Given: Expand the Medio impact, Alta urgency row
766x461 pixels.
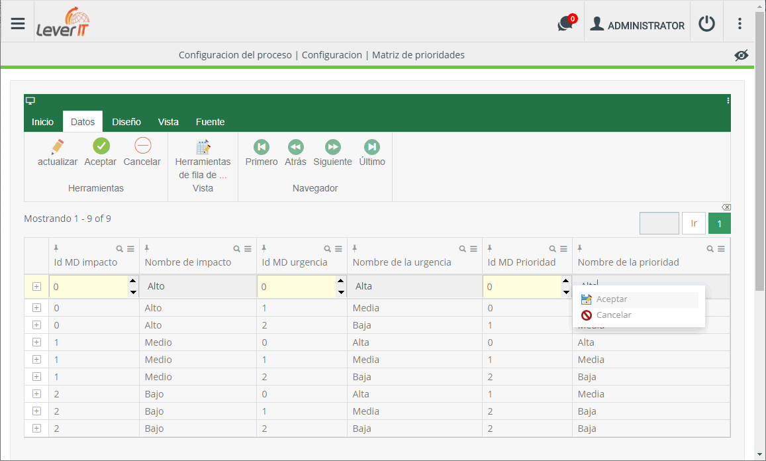Looking at the screenshot, I should click(36, 342).
